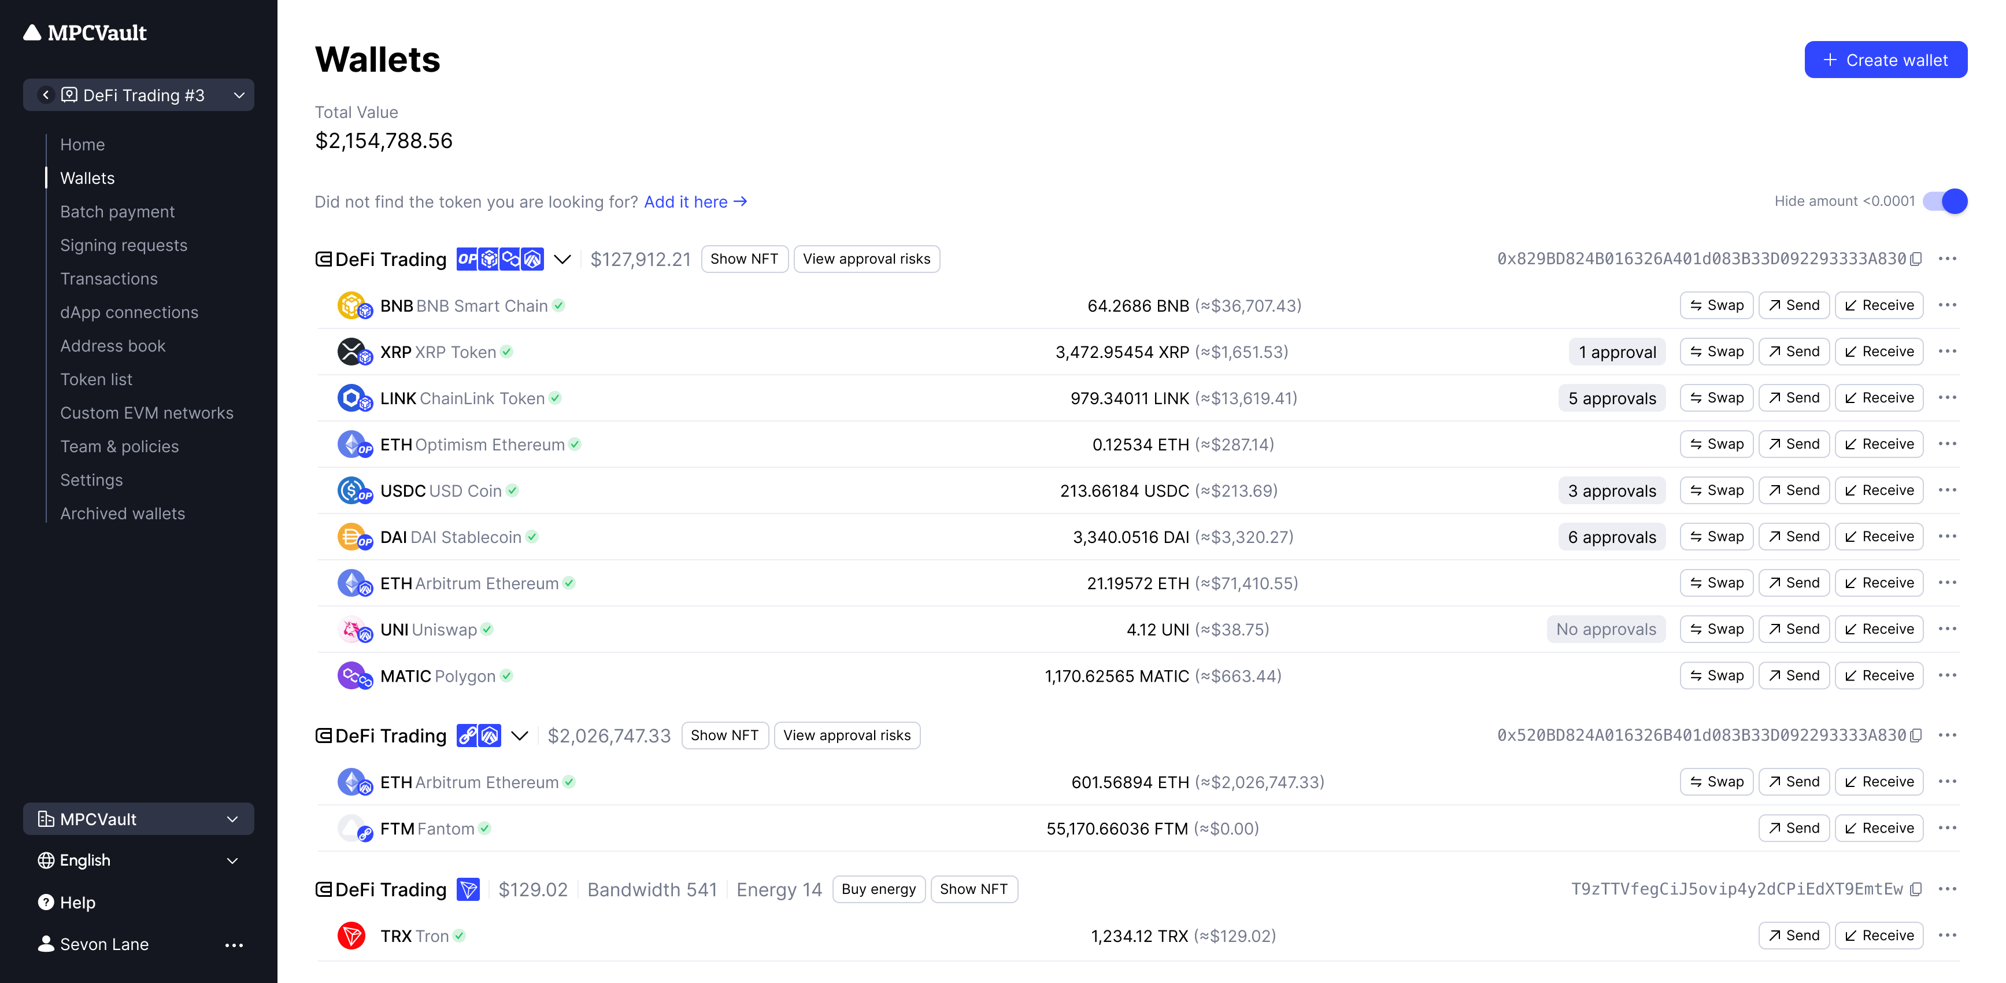Collapse the first DeFi Trading wallet chevron
This screenshot has height=983, width=2006.
(562, 260)
